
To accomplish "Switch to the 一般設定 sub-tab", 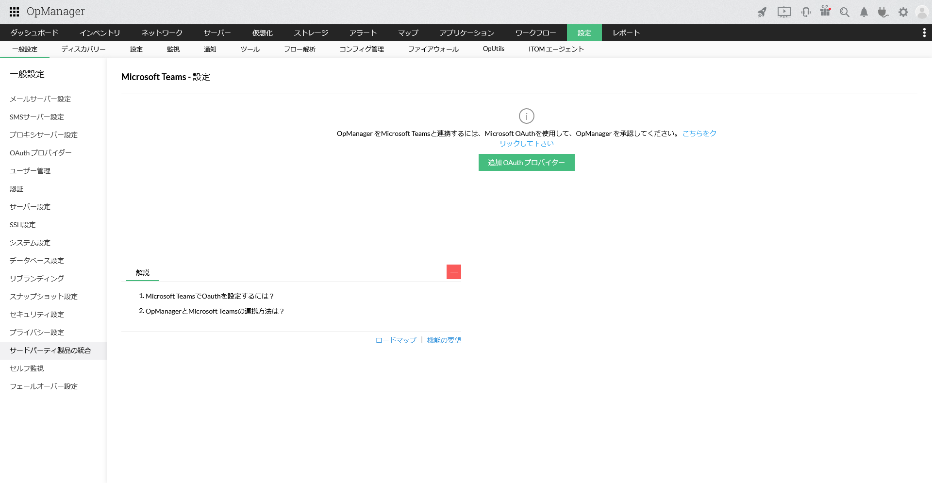I will click(25, 49).
